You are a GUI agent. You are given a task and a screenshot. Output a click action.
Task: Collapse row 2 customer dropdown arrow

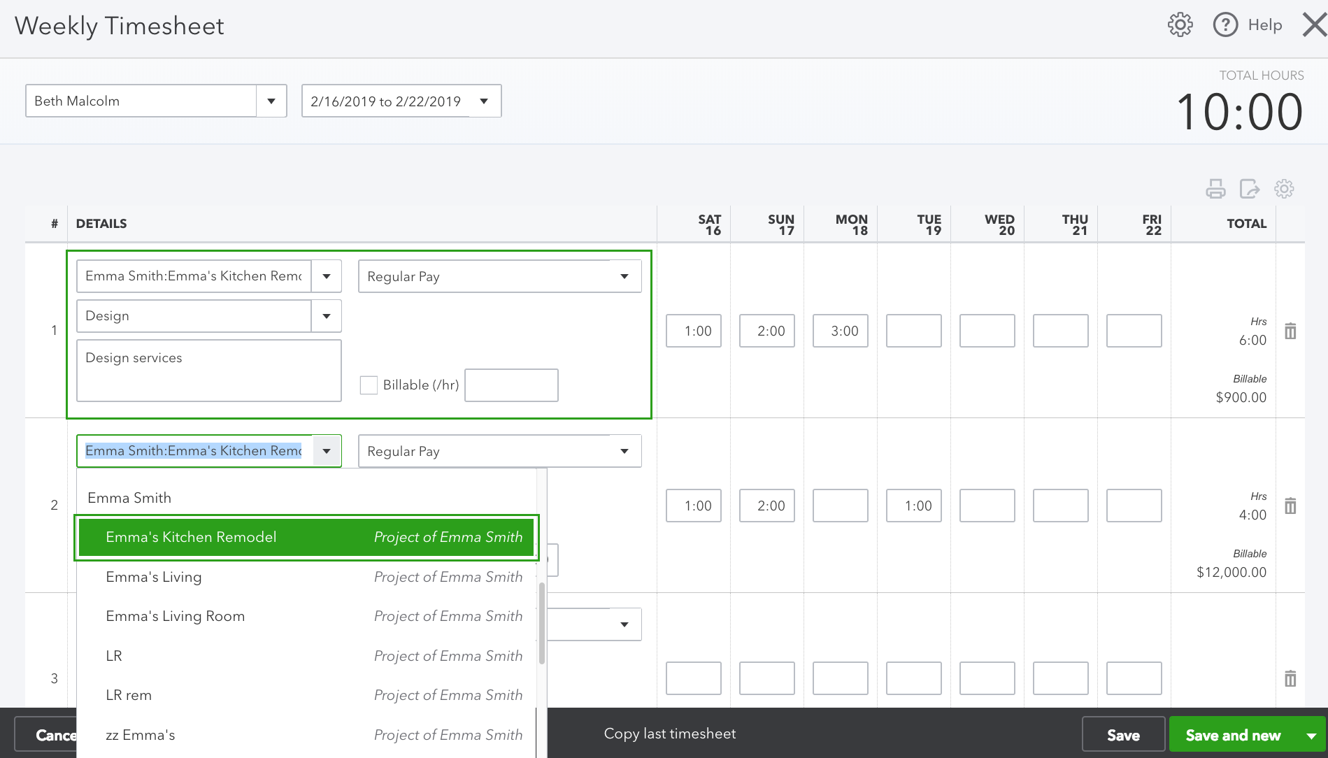coord(327,451)
